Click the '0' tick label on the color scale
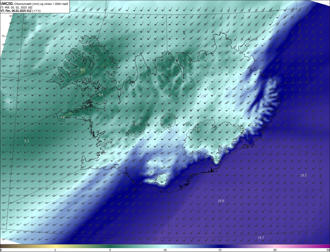Screen dimensions: 330x252 [1, 250]
